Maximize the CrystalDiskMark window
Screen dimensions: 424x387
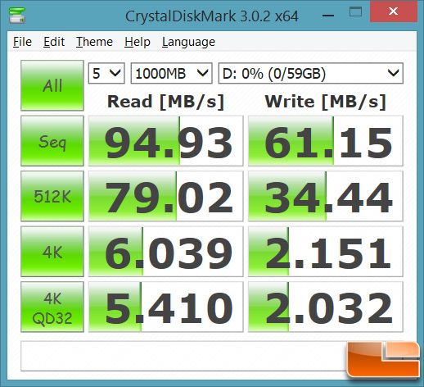[355, 12]
